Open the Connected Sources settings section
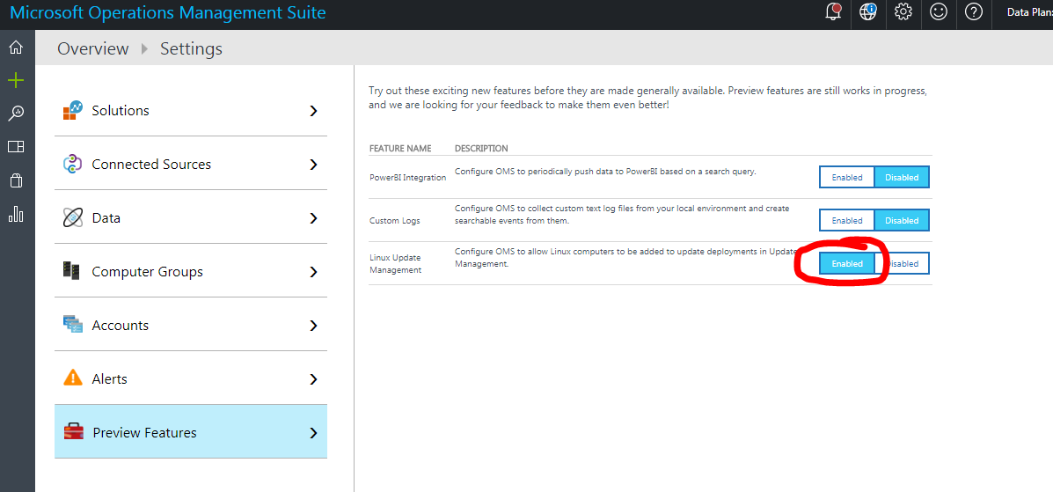The image size is (1053, 492). tap(191, 164)
